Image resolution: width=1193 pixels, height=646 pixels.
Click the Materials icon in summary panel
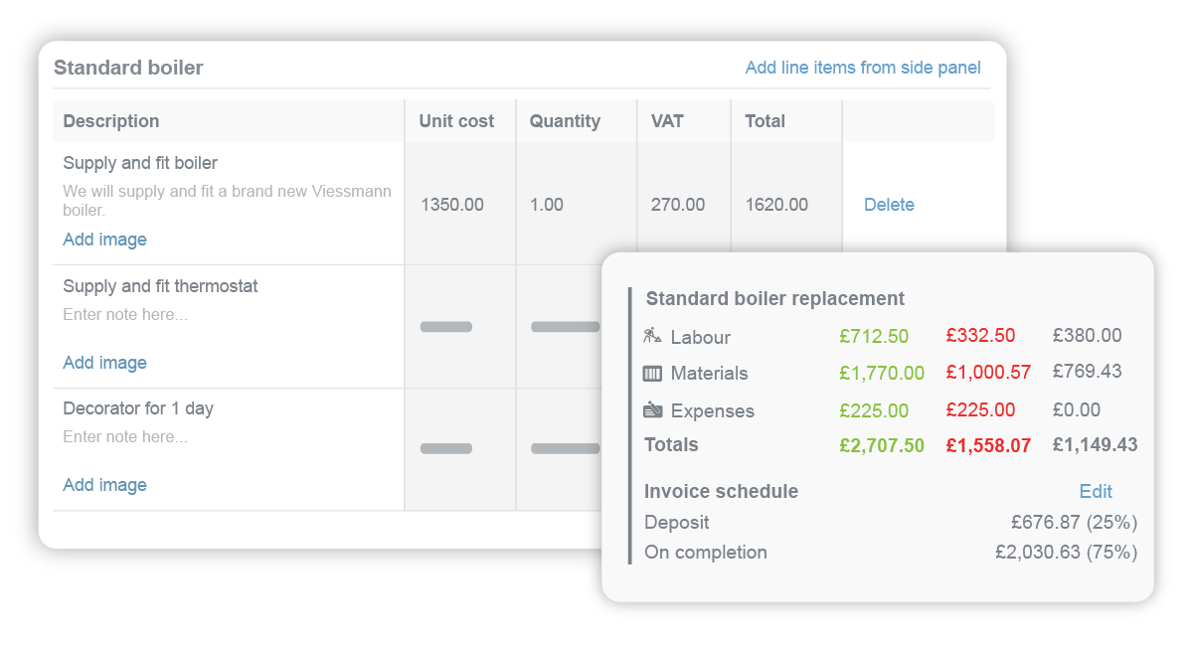[653, 373]
